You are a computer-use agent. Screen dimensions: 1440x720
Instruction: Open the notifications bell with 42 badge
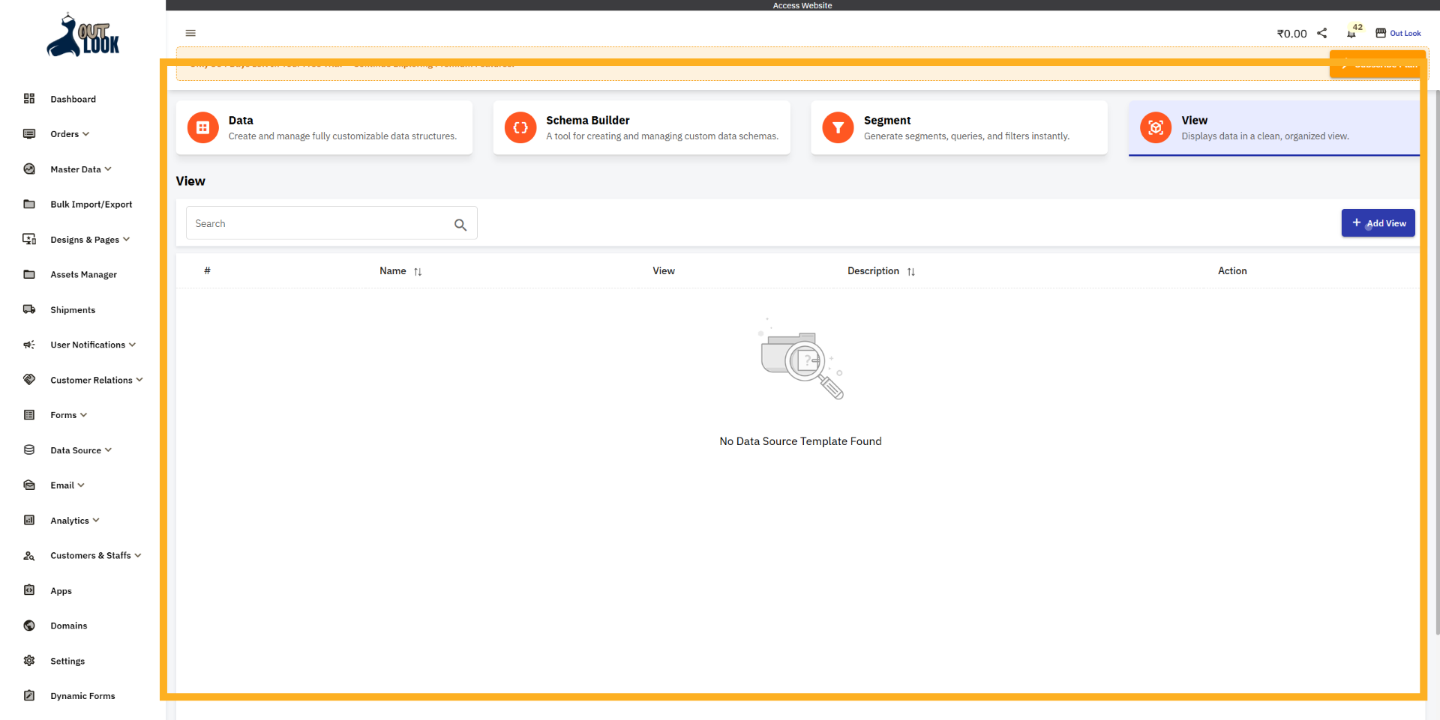tap(1353, 33)
